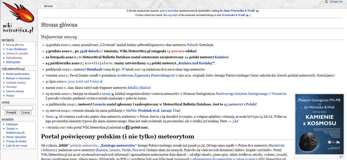Open Portal społeczności link

(18, 74)
